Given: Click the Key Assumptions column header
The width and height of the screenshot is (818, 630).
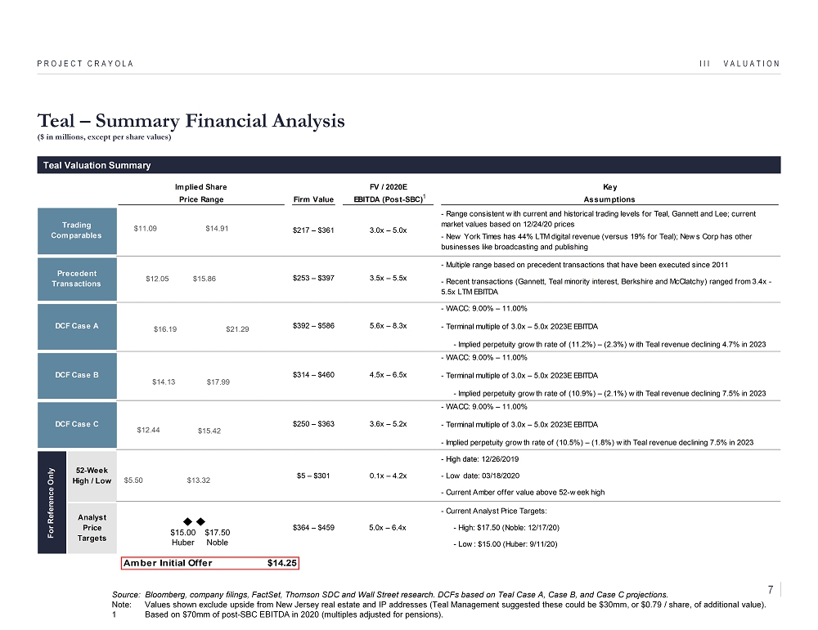Looking at the screenshot, I should 609,193.
